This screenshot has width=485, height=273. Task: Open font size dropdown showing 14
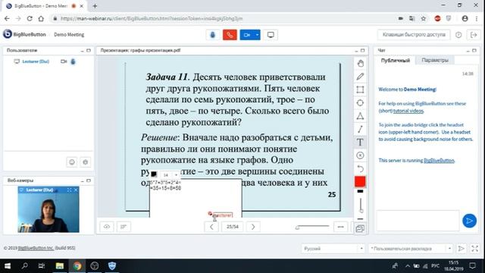coord(170,175)
